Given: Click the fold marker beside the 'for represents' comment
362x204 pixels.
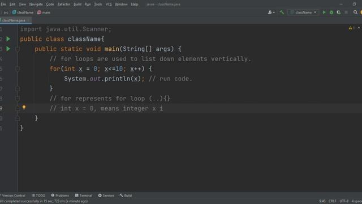Looking at the screenshot, I should [18, 99].
